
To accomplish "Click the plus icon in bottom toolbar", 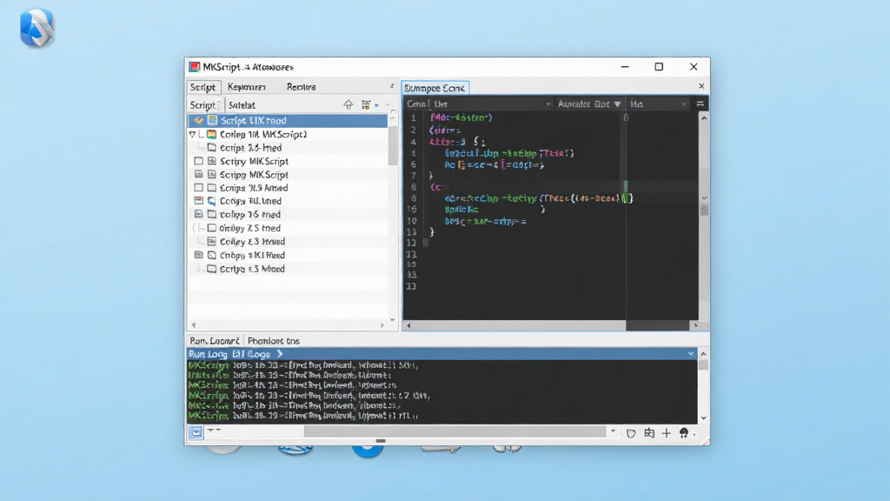I will [667, 433].
